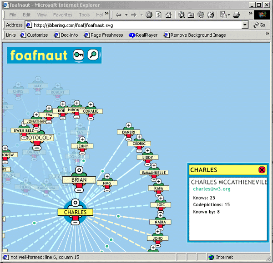Click the EMMANUELLE person node
Screen dimensions: 273x263
pos(155,173)
